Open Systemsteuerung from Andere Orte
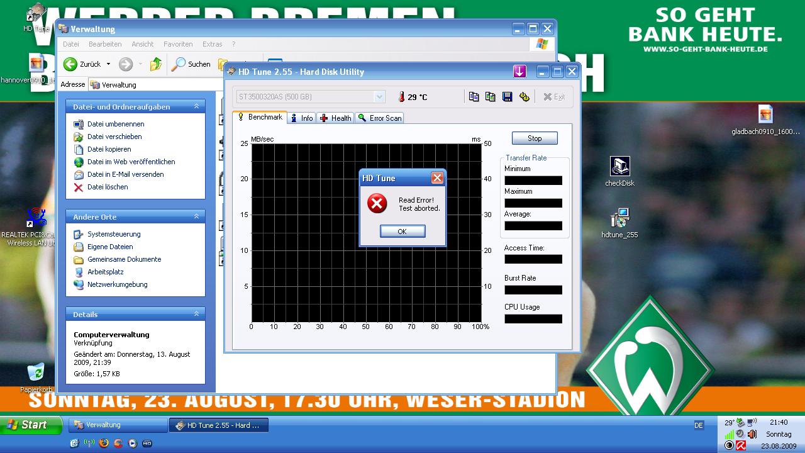Image resolution: width=805 pixels, height=453 pixels. pyautogui.click(x=114, y=234)
